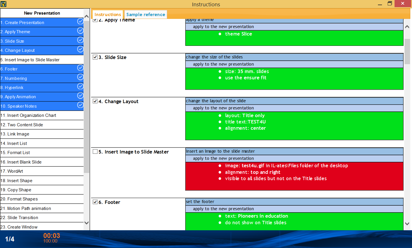Click the app icon in the title bar
This screenshot has height=248, width=412.
[3, 4]
